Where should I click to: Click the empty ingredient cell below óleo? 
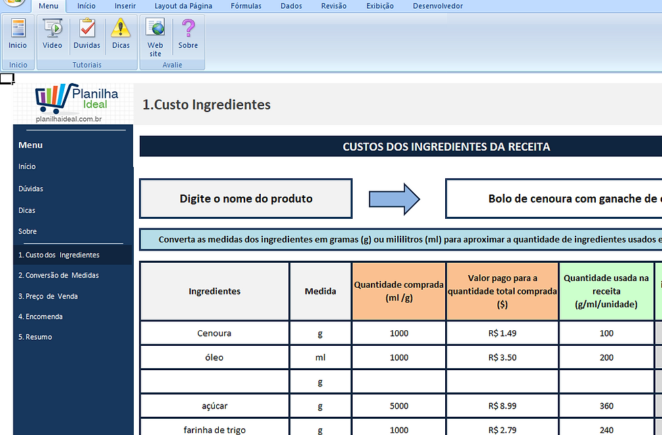coord(215,382)
